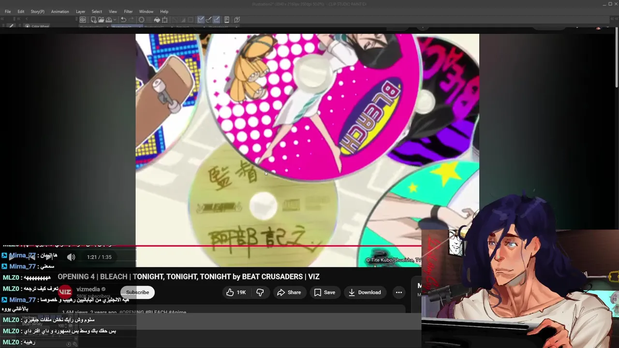The height and width of the screenshot is (348, 619).
Task: Click the smartphone connection icon
Action: [226, 20]
